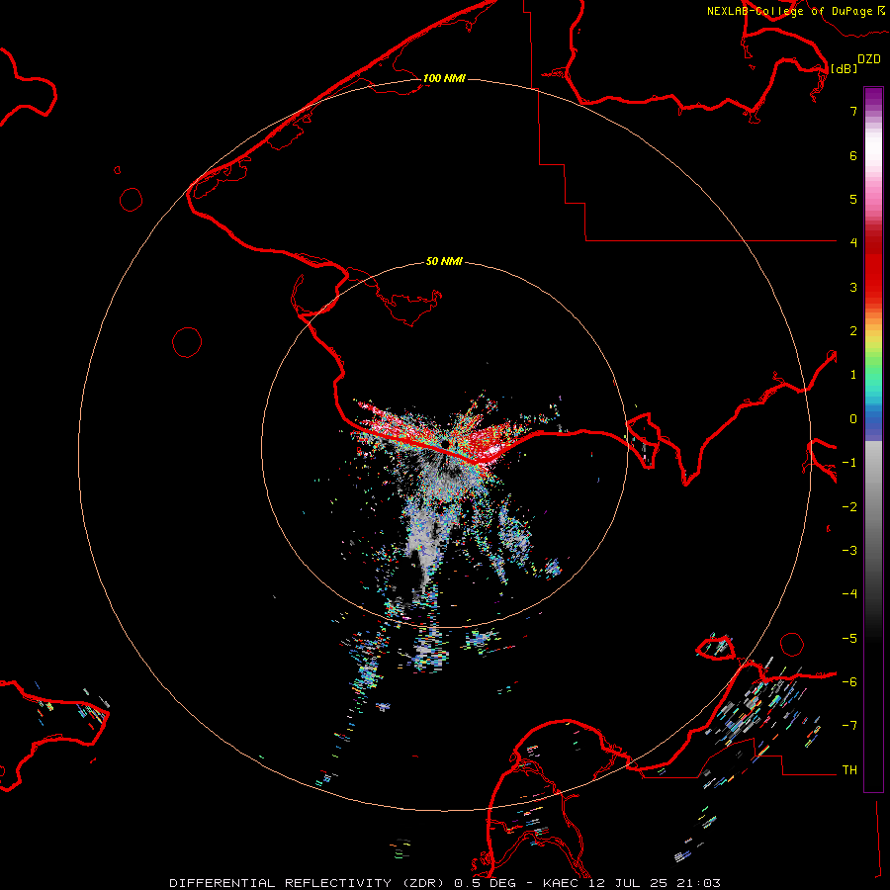Click the 5 tick label on the colorbar
Image resolution: width=890 pixels, height=890 pixels.
coord(853,199)
